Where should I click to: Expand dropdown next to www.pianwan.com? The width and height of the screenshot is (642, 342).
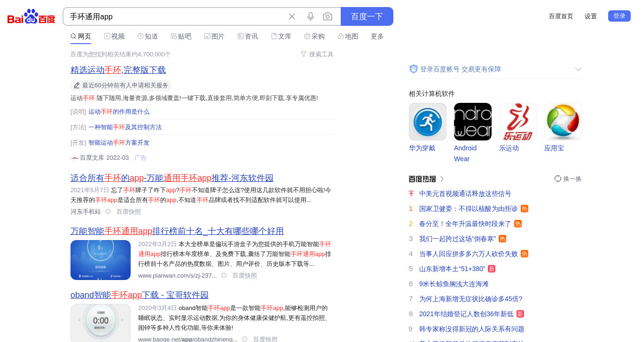coord(224,276)
